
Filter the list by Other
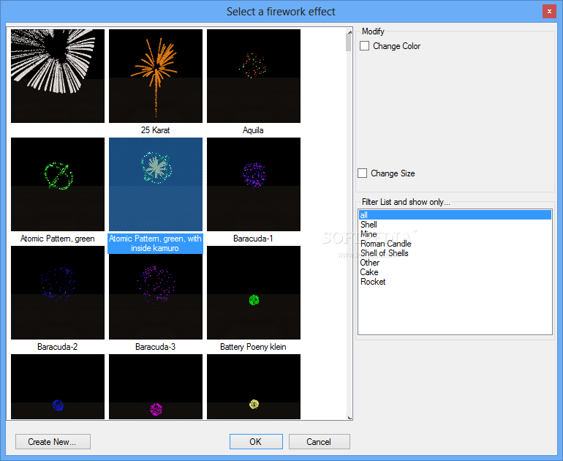pos(455,263)
